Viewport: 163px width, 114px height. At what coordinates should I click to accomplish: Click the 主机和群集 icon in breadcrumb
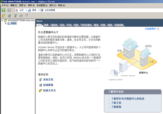coord(42,10)
